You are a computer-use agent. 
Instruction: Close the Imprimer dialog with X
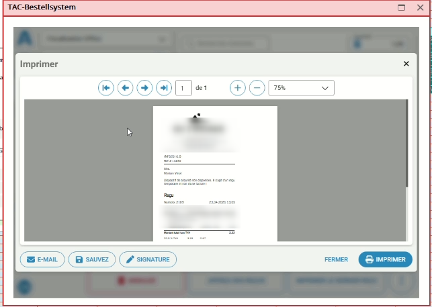tap(406, 64)
